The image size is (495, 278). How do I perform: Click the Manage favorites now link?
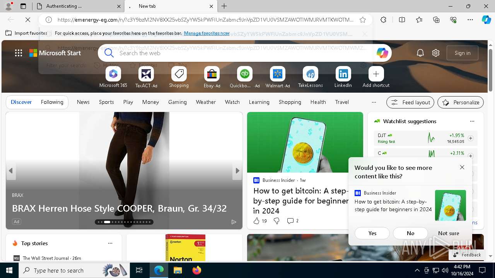(207, 33)
